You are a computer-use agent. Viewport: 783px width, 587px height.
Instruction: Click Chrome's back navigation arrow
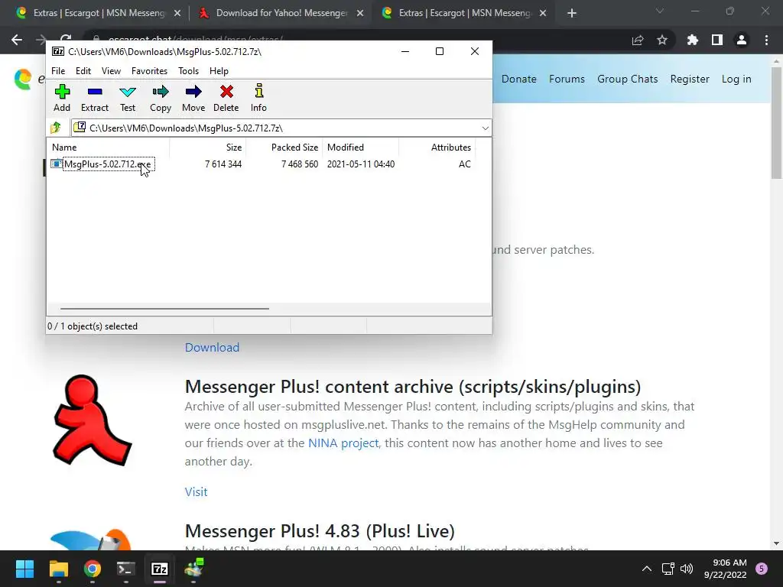[17, 40]
